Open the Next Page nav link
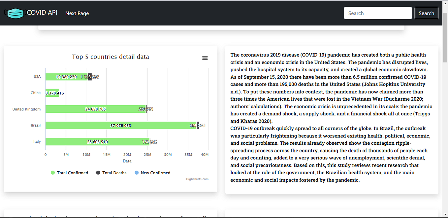Screen dimensions: 448x218 click(x=77, y=13)
